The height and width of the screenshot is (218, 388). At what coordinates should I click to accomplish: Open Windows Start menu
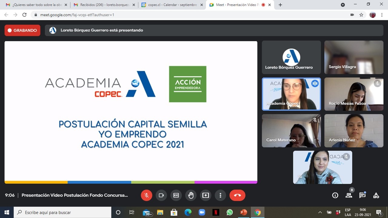coord(7,212)
